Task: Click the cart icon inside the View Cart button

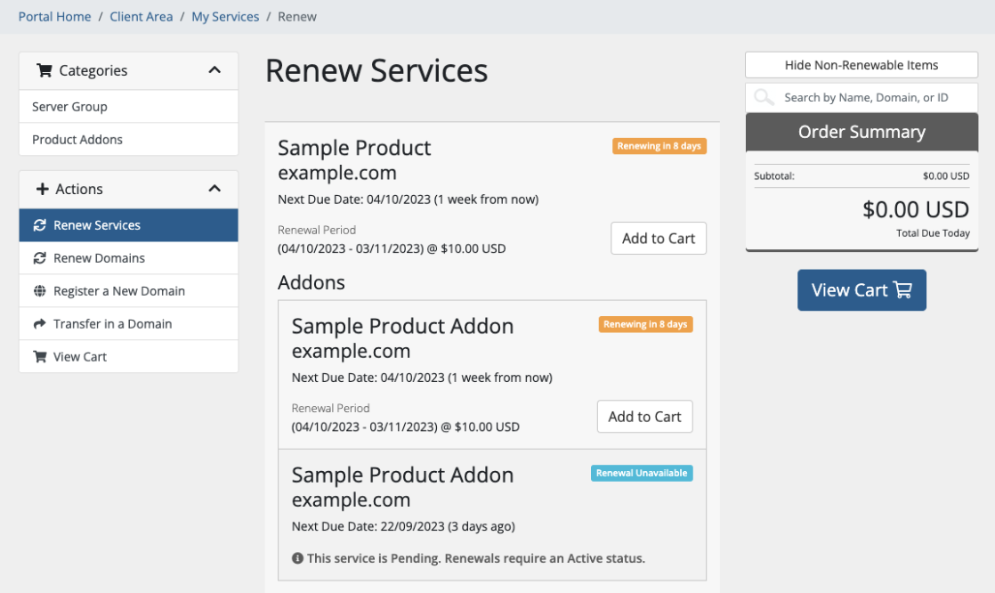Action: tap(902, 289)
